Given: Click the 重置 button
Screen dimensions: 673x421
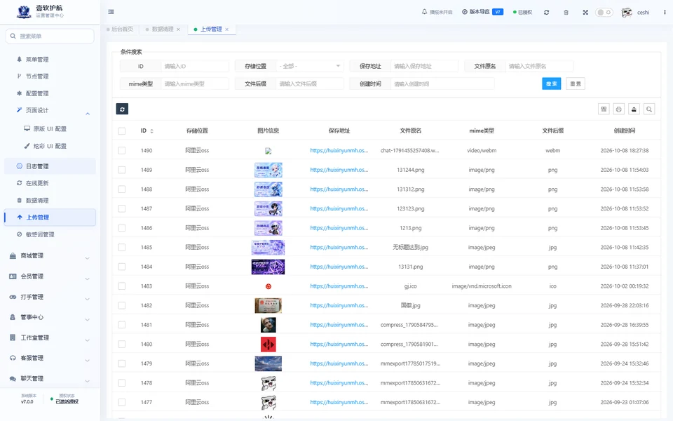Looking at the screenshot, I should [576, 83].
